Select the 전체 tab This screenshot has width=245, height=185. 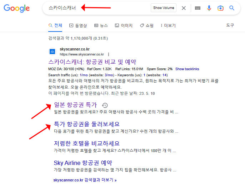(x=55, y=25)
